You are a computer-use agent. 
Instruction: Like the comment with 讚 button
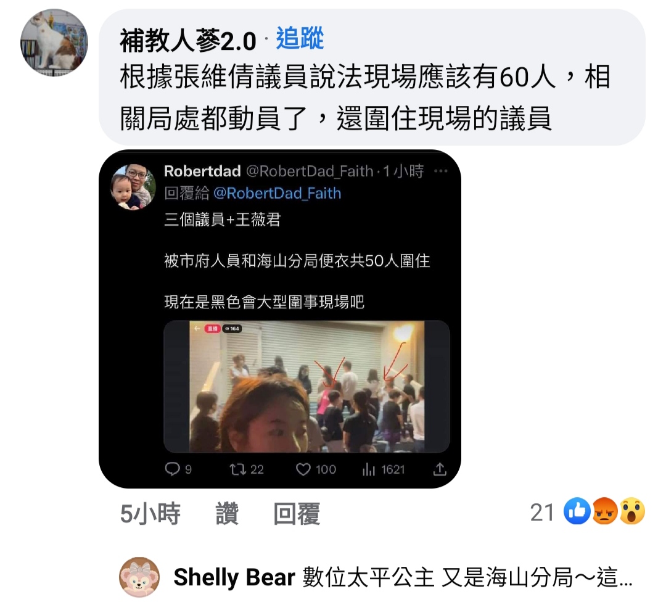coord(227,513)
